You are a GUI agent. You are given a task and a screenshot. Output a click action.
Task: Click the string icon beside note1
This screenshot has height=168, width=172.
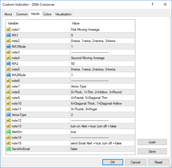pyautogui.click(x=9, y=30)
